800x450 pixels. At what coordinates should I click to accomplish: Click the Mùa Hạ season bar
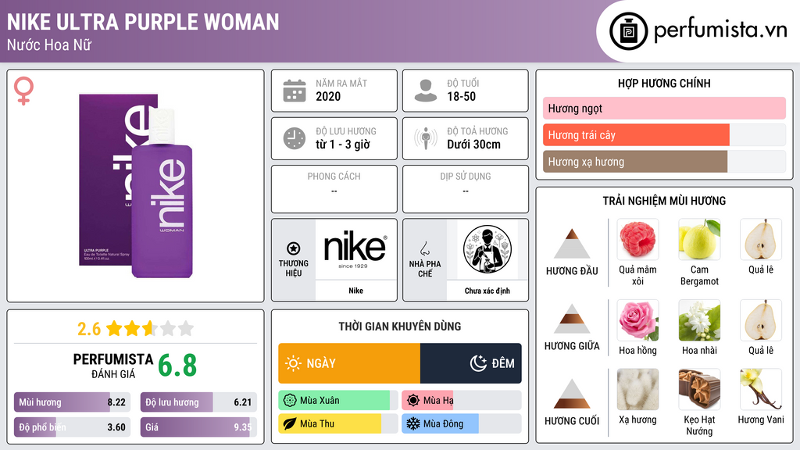point(461,401)
